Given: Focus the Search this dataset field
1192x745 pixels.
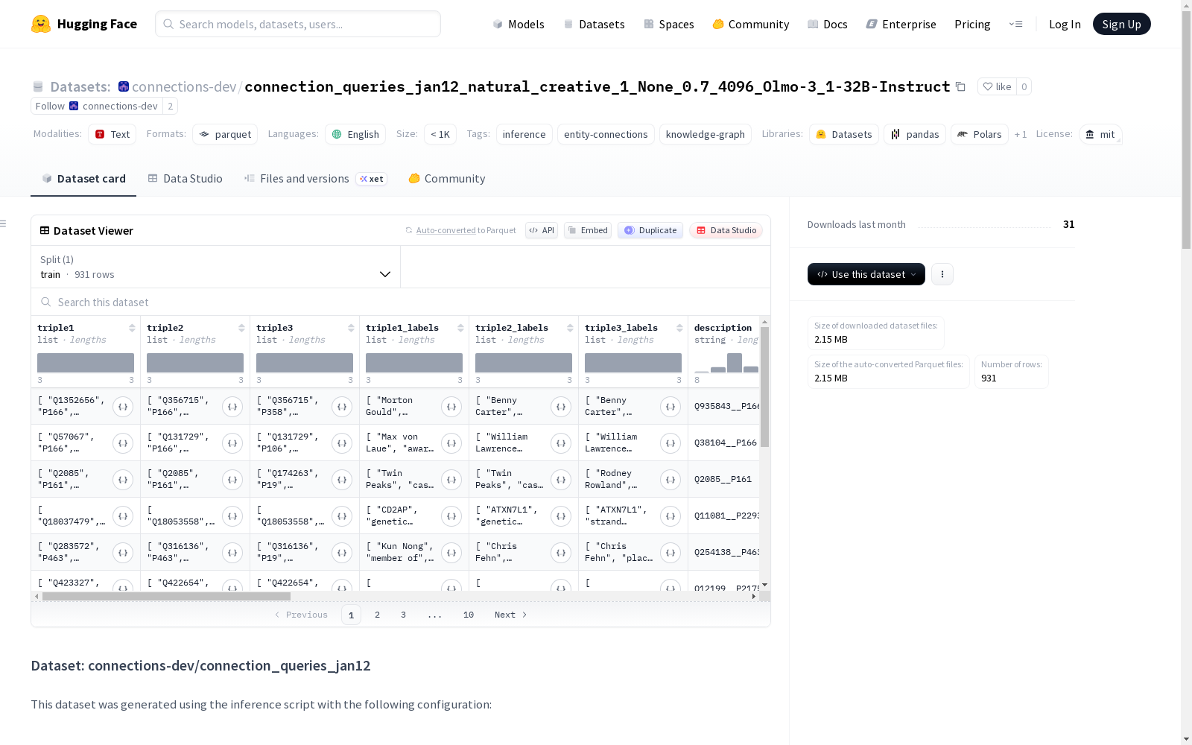Looking at the screenshot, I should click(x=401, y=302).
